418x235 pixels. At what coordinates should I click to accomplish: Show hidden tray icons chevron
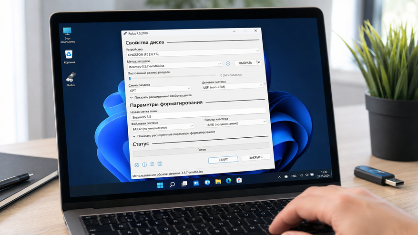coord(279,177)
